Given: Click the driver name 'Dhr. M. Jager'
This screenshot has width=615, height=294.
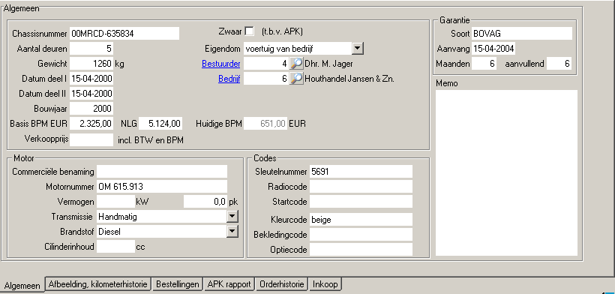Looking at the screenshot, I should (329, 64).
